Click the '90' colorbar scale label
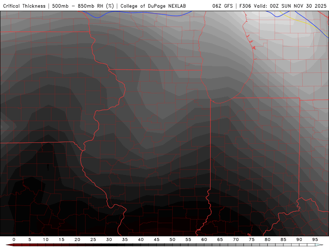Viewport: 329px width, 247px height. (x=299, y=240)
